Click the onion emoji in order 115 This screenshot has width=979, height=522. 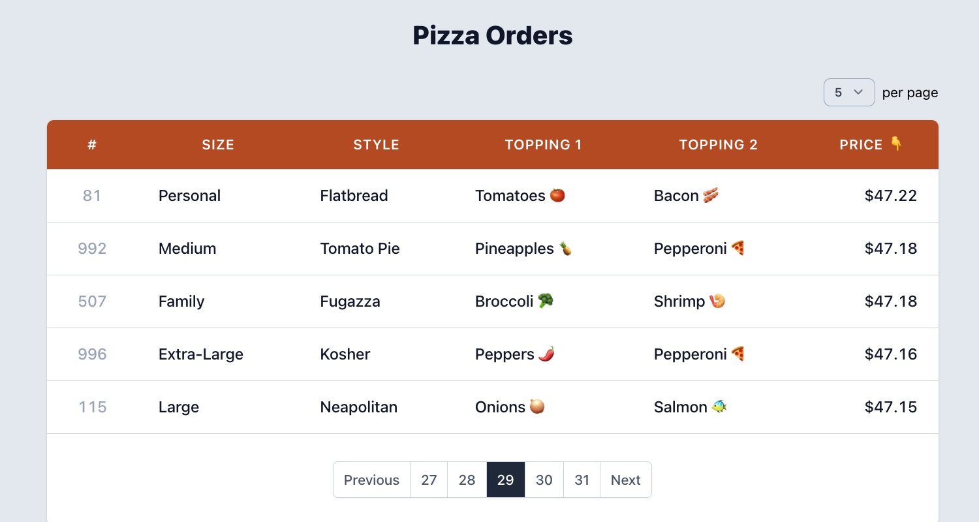(x=537, y=407)
